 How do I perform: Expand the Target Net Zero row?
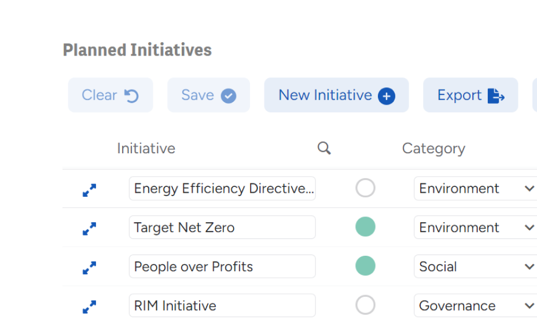click(89, 229)
